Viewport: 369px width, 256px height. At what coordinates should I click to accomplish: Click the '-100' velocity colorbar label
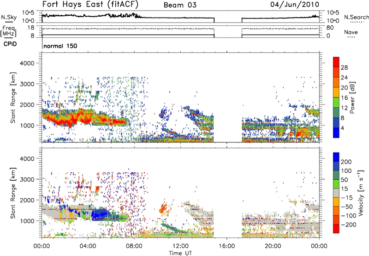click(348, 216)
